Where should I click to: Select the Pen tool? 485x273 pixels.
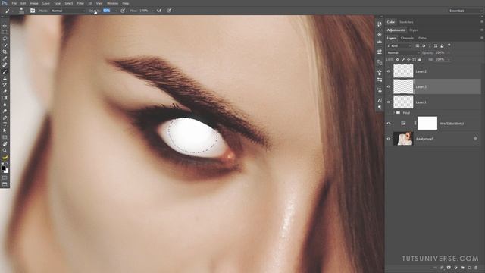pyautogui.click(x=5, y=118)
